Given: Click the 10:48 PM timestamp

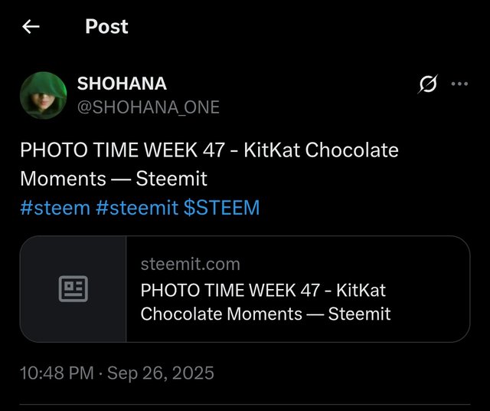Looking at the screenshot, I should (55, 373).
